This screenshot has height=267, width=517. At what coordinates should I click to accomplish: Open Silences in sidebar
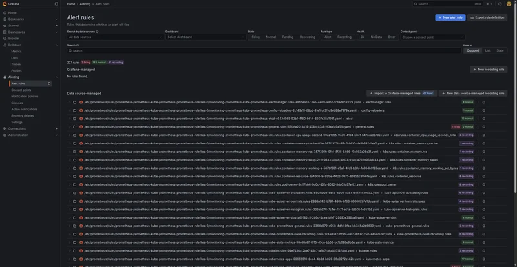tap(17, 103)
